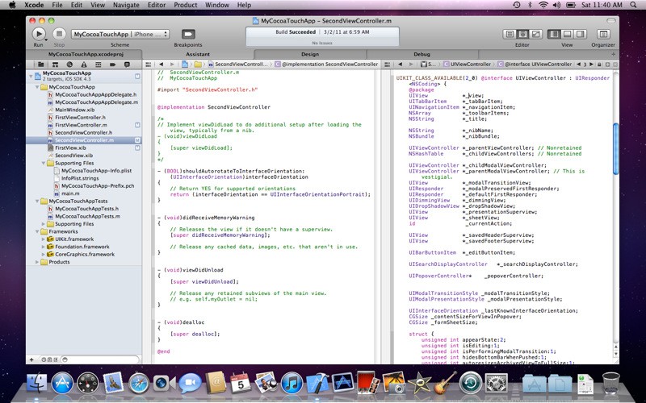The image size is (646, 403).
Task: Close the assistant editor pane
Action: coord(615,64)
